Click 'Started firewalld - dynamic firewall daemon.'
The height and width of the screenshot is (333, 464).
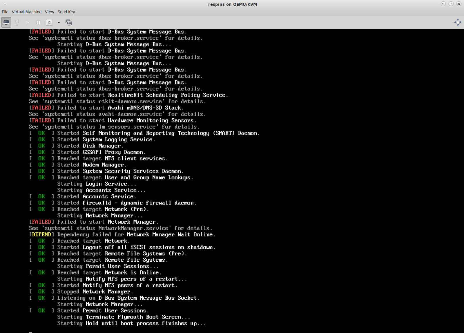click(127, 203)
